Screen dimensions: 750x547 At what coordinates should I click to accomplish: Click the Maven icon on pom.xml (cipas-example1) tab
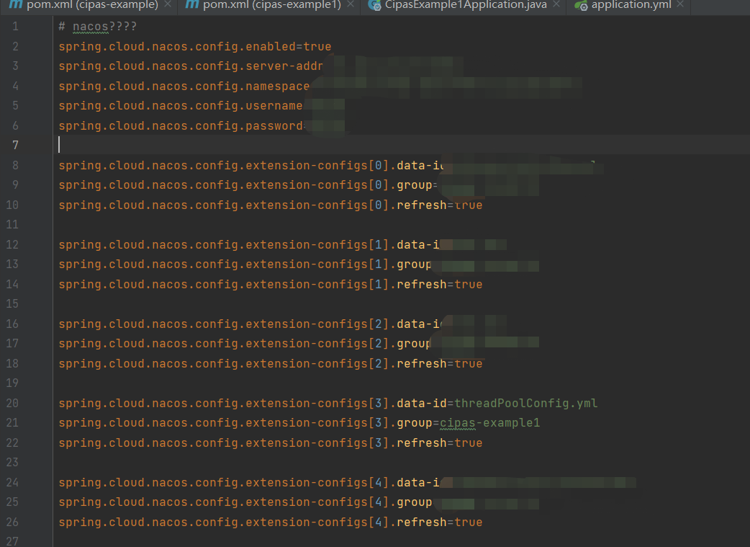[191, 6]
